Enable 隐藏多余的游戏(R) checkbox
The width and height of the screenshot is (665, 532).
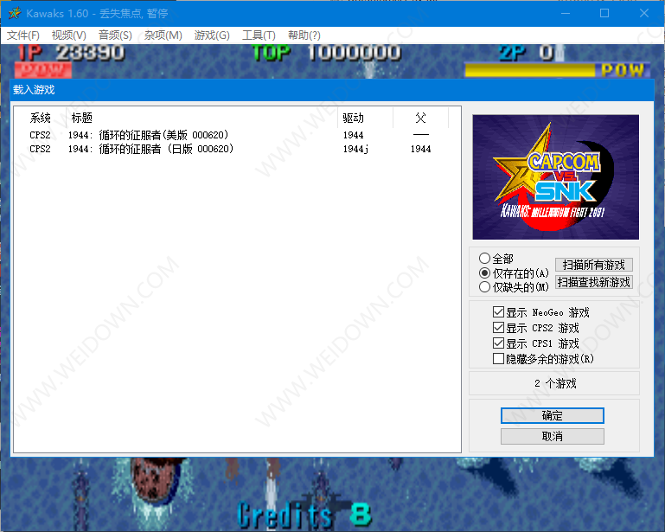(498, 359)
